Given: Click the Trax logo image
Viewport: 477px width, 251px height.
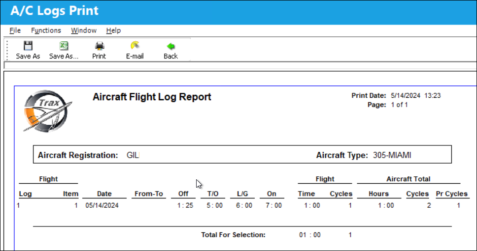Looking at the screenshot, I should [x=48, y=111].
